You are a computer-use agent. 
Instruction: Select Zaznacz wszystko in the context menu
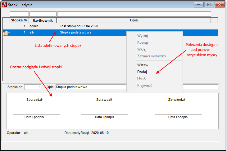pyautogui.click(x=152, y=56)
